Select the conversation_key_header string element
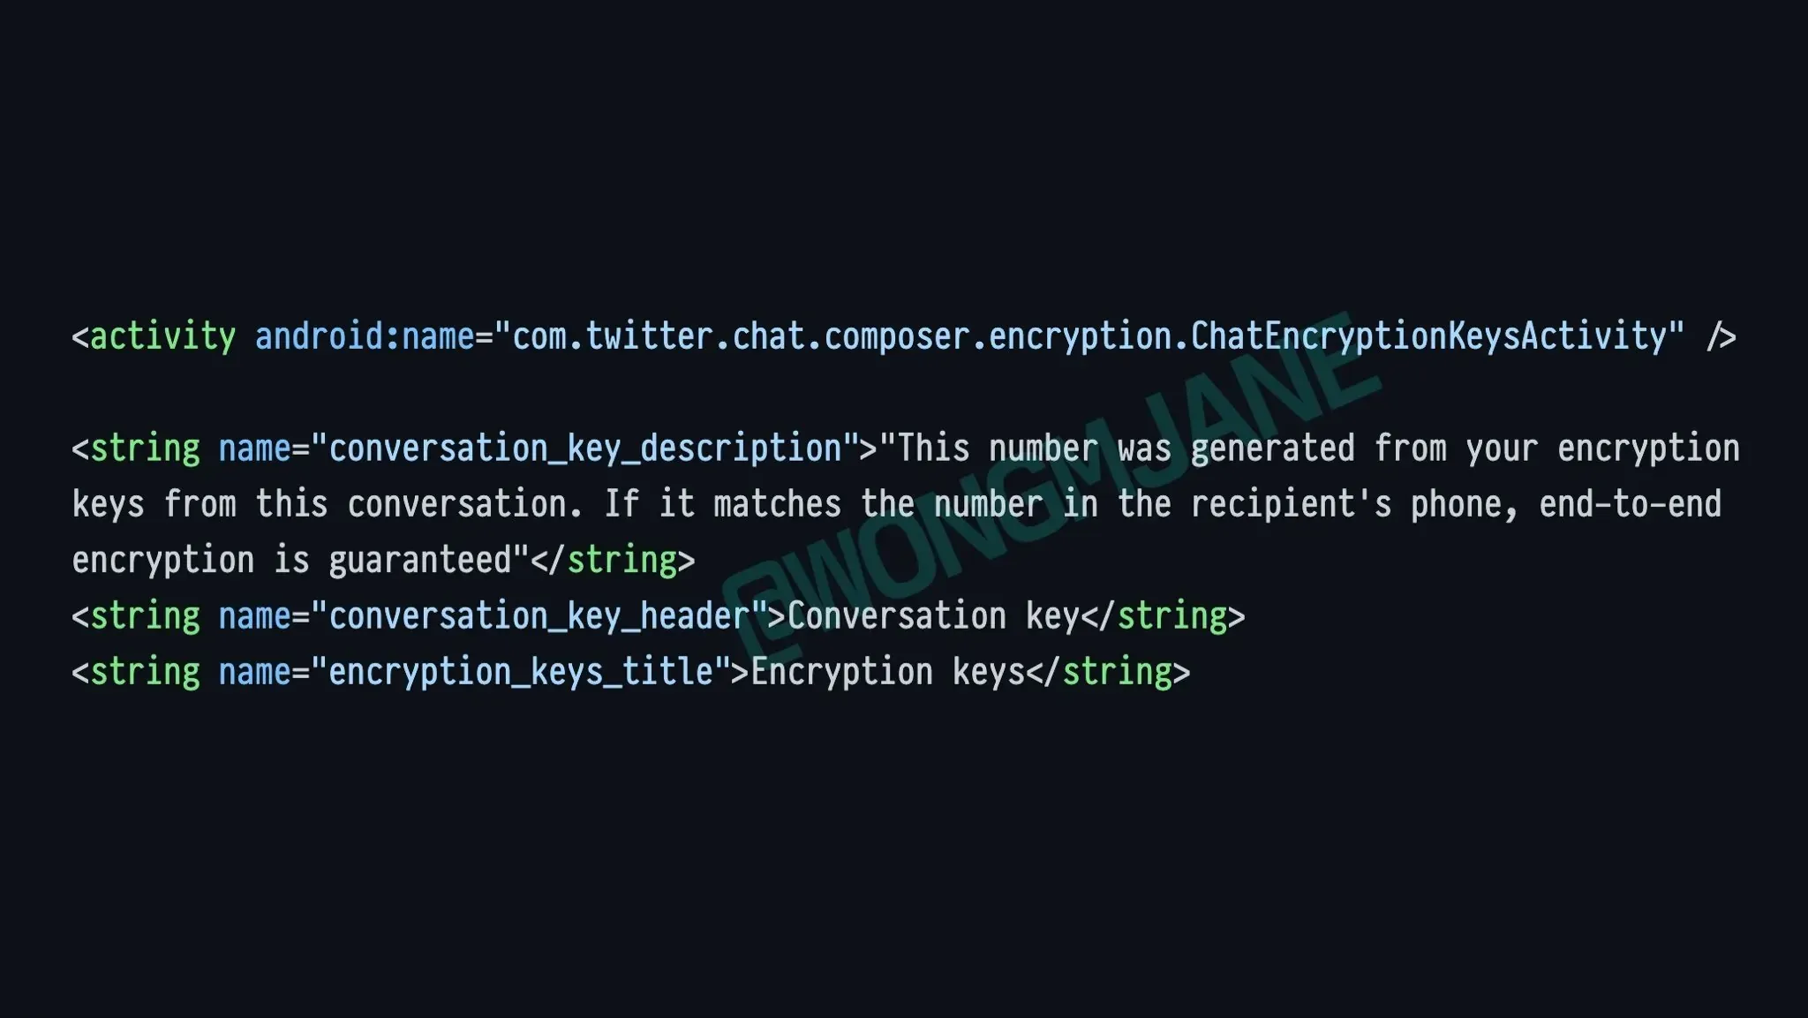The width and height of the screenshot is (1808, 1018). coord(657,615)
